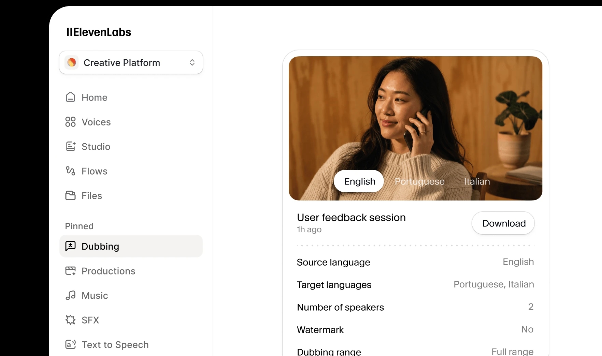Viewport: 602px width, 356px height.
Task: Go to Home in the sidebar
Action: 131,98
